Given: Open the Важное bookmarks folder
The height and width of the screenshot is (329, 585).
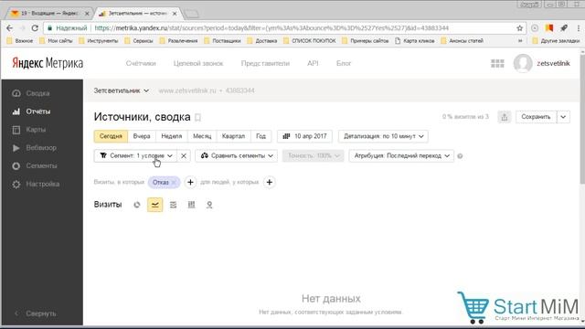Looking at the screenshot, I should [x=20, y=40].
